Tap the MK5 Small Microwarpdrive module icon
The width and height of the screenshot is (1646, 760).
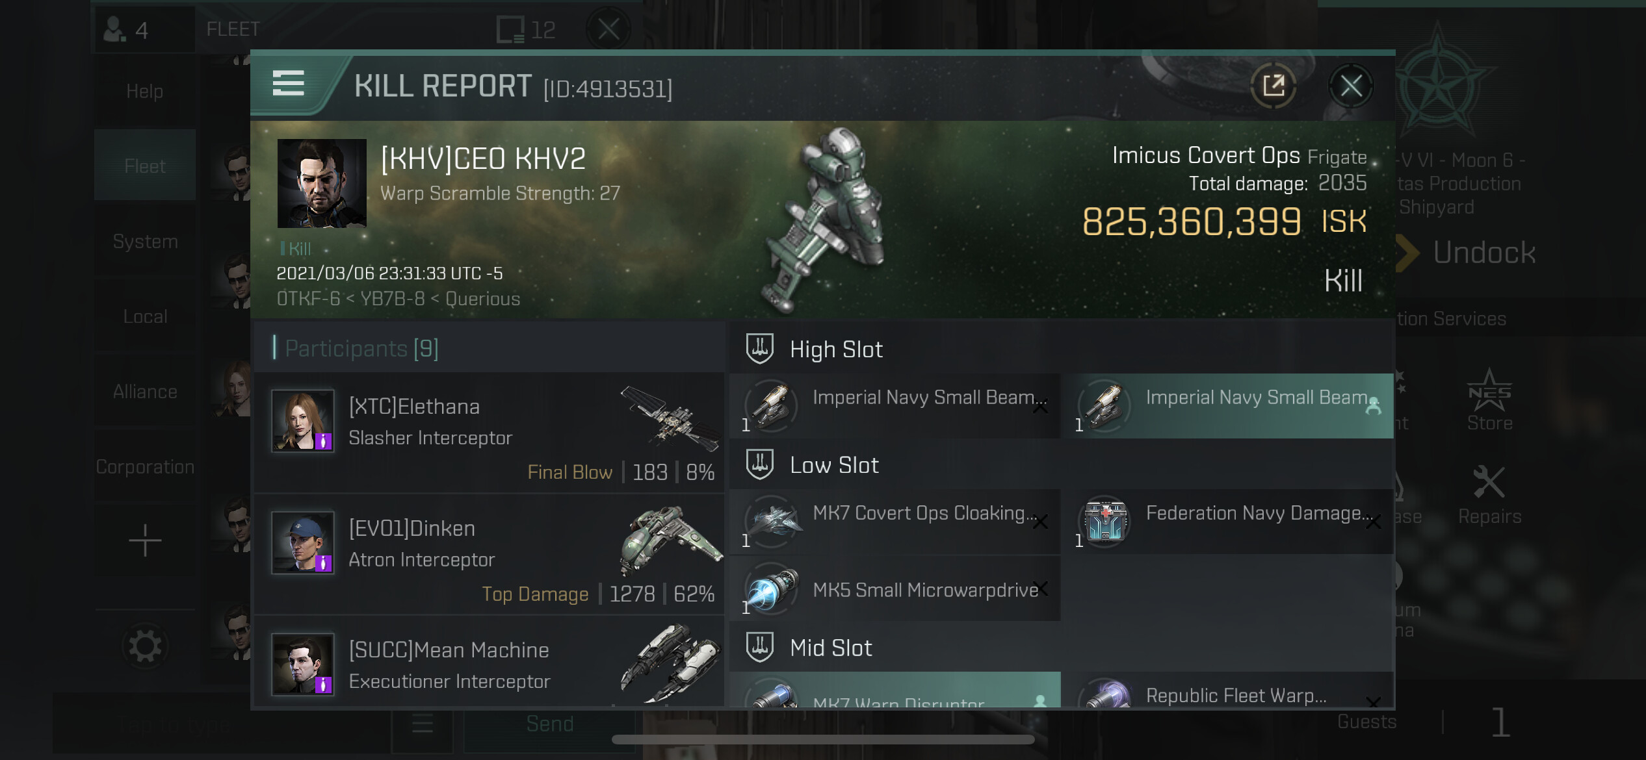point(771,589)
